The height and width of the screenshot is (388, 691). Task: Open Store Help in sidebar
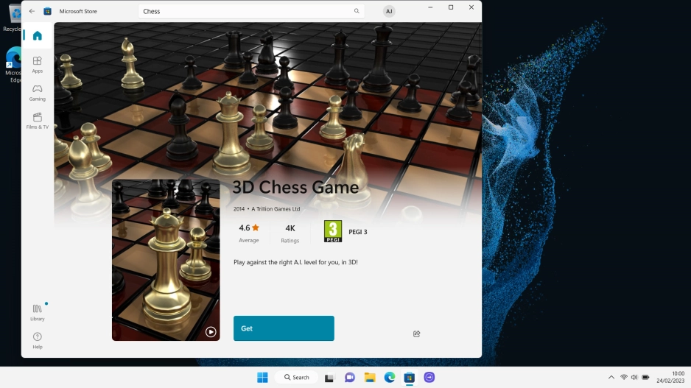(37, 340)
